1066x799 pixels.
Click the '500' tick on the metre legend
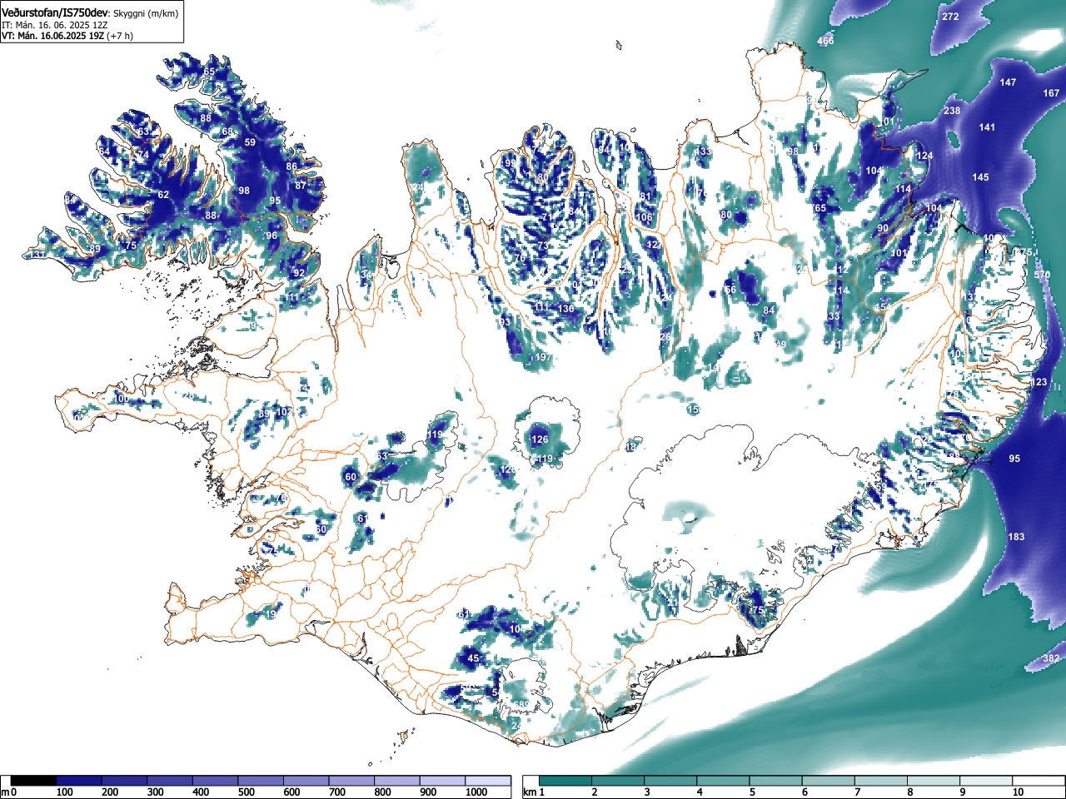[246, 792]
